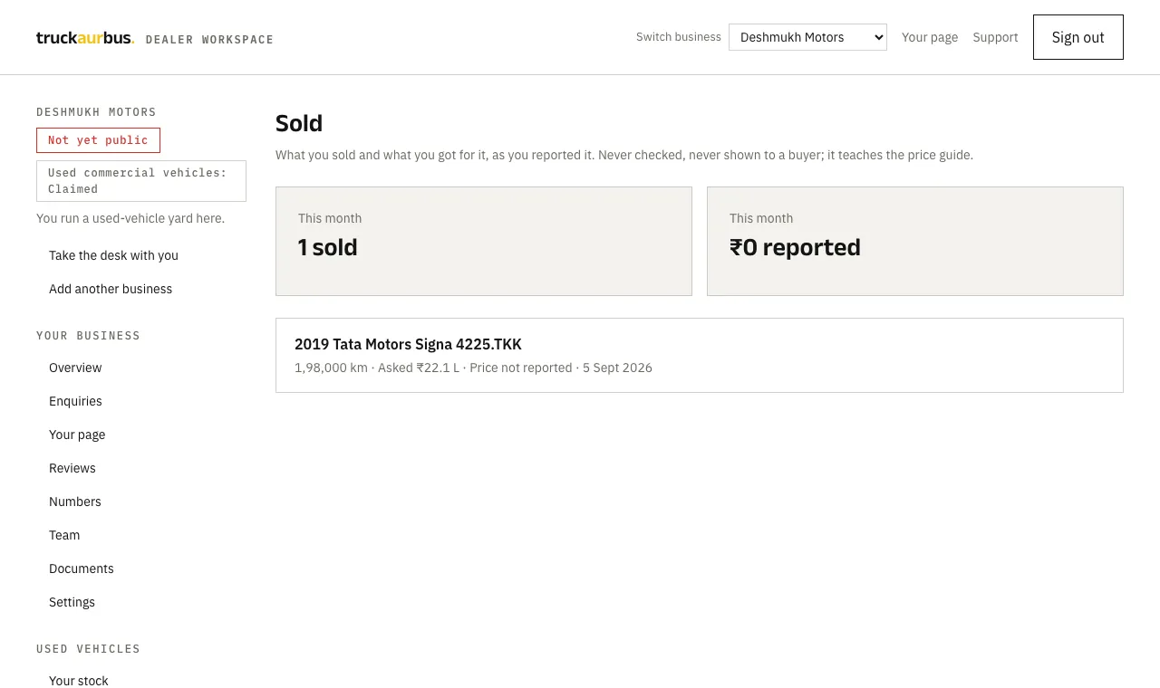This screenshot has width=1160, height=688.
Task: Click the Sign out button
Action: [x=1078, y=37]
